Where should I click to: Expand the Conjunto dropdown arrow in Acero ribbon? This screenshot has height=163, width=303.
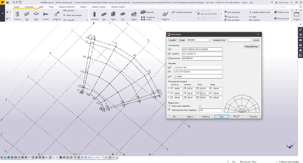click(x=87, y=20)
